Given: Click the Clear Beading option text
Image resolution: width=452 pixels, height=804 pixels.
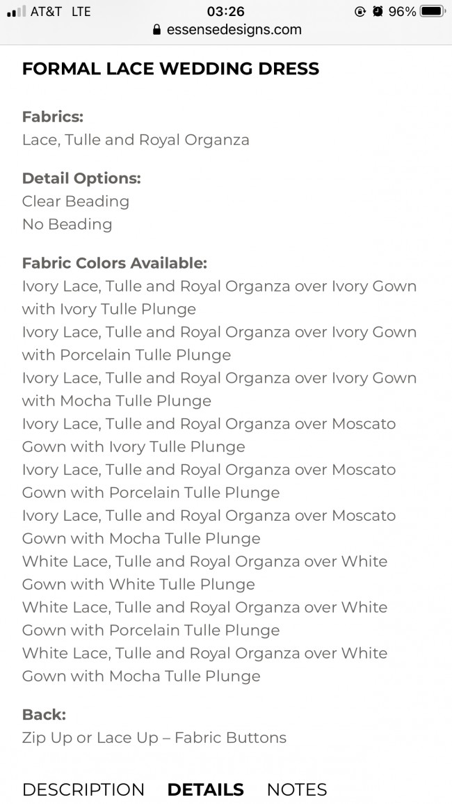Looking at the screenshot, I should click(76, 201).
